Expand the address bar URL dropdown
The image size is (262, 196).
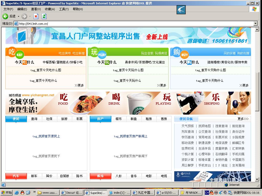pos(256,23)
